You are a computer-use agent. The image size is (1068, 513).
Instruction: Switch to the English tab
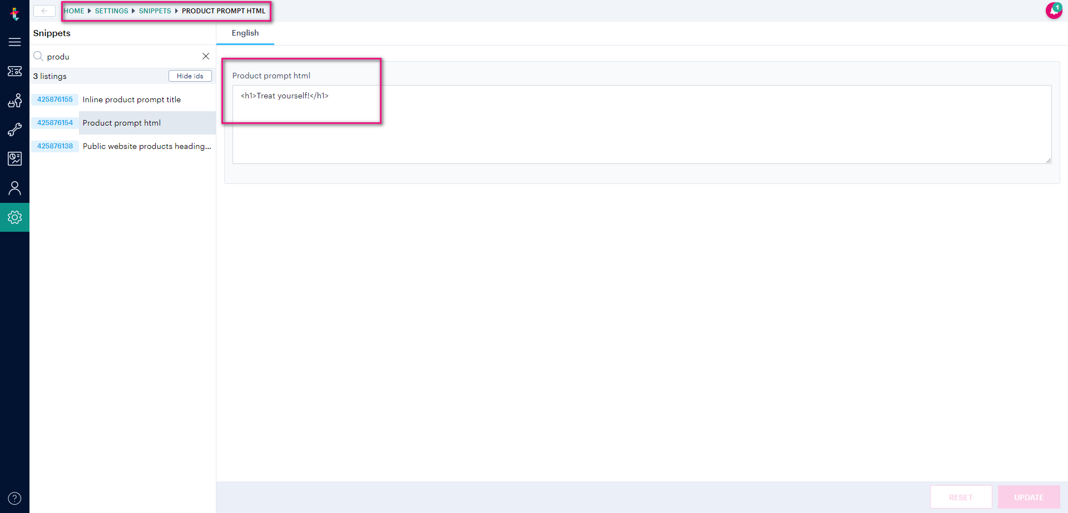(245, 33)
